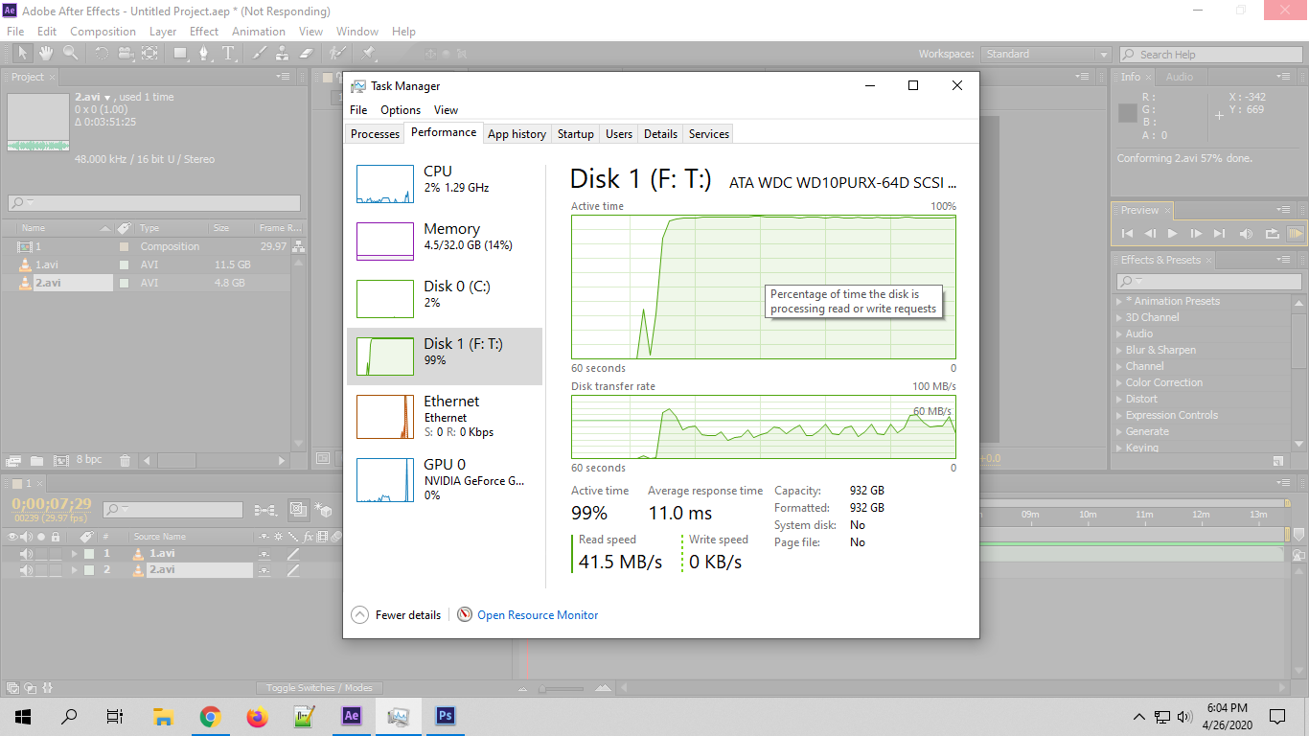Image resolution: width=1309 pixels, height=736 pixels.
Task: Select the Horizontal Type tool
Action: [x=228, y=54]
